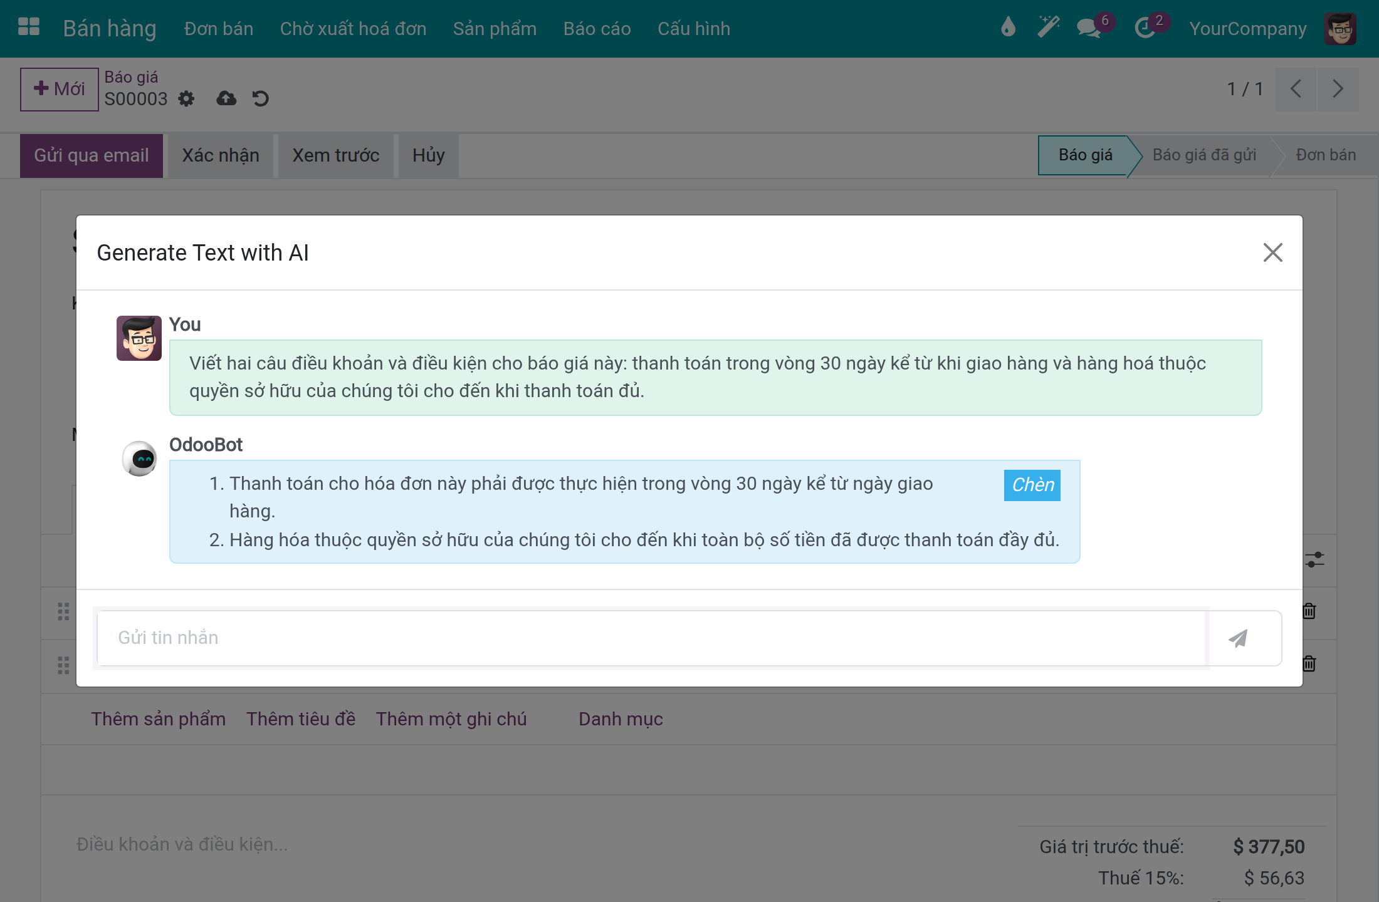Click the Điều khoản và điều kiện field

182,844
